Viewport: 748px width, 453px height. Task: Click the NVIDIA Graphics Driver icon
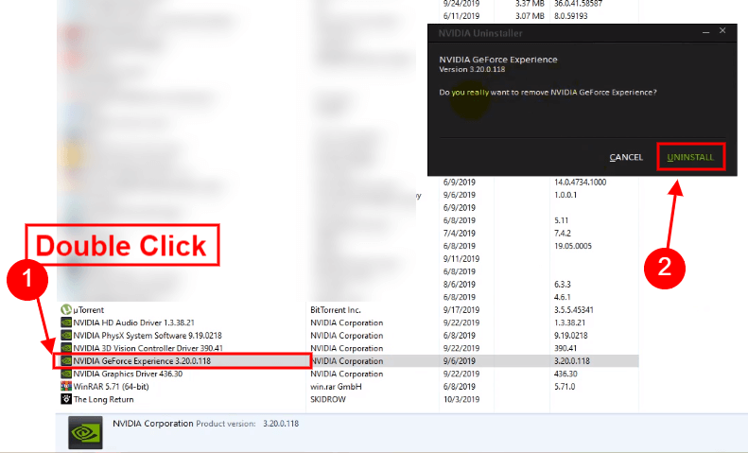pyautogui.click(x=66, y=374)
